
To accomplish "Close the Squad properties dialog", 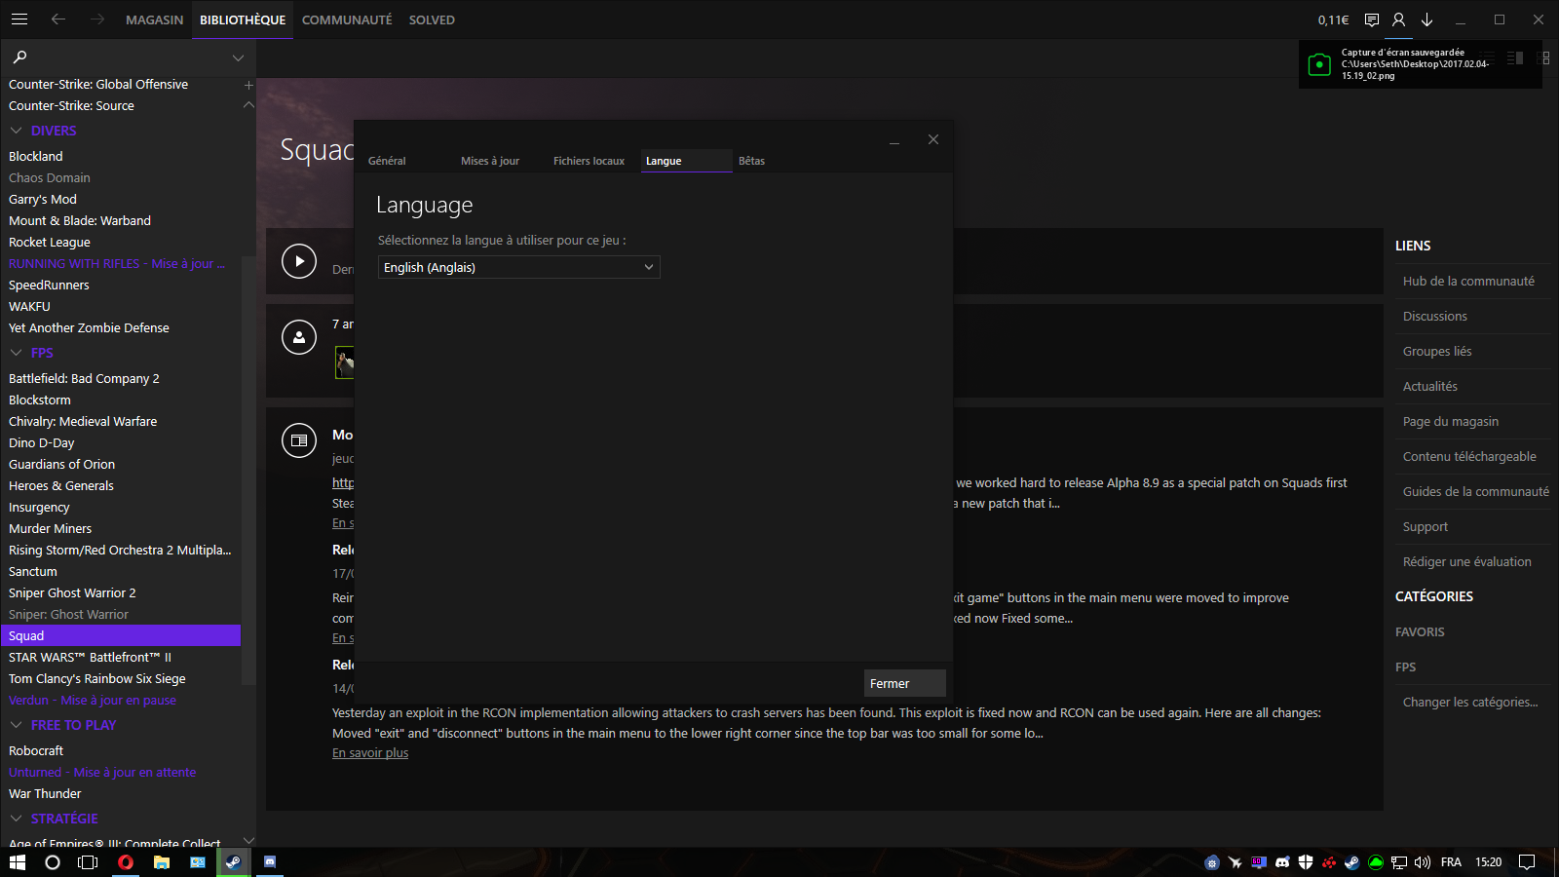I will coord(933,139).
